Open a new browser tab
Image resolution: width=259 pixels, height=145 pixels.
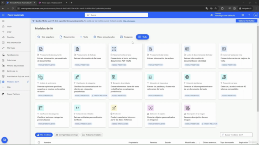[x=71, y=3]
